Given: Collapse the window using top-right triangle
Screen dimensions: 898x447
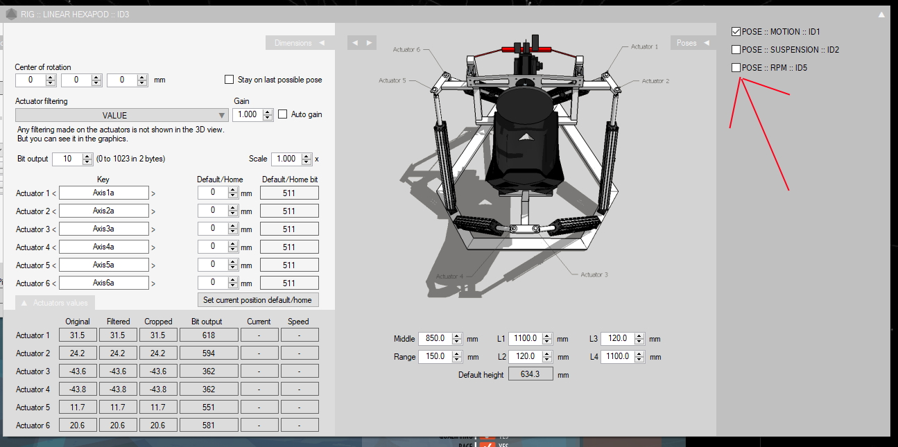Looking at the screenshot, I should tap(881, 15).
